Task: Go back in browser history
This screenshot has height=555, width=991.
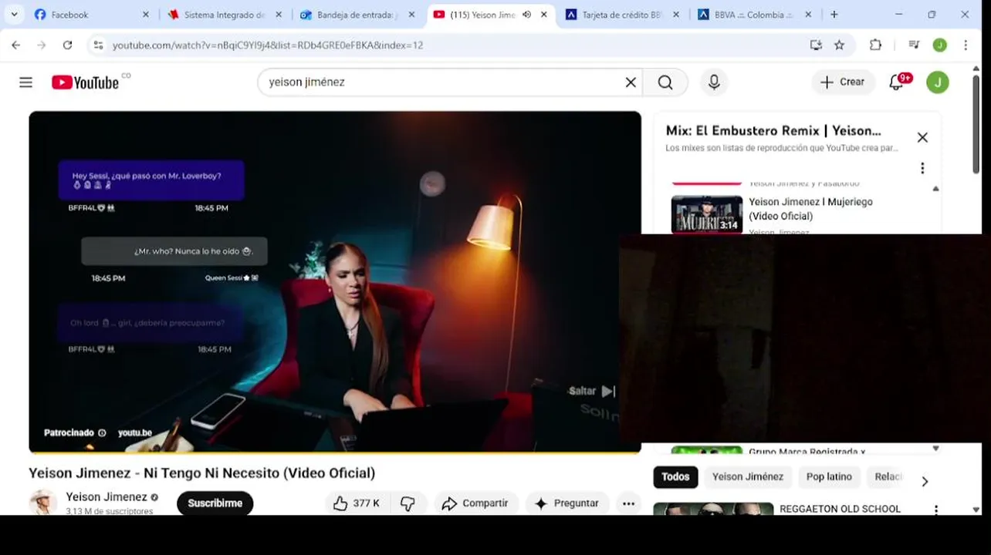Action: [x=16, y=45]
